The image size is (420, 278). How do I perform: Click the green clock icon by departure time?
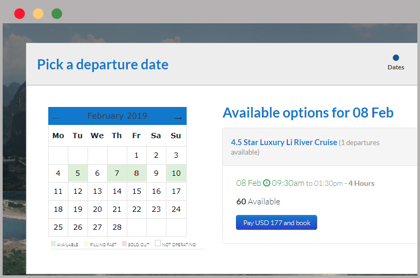(x=267, y=183)
